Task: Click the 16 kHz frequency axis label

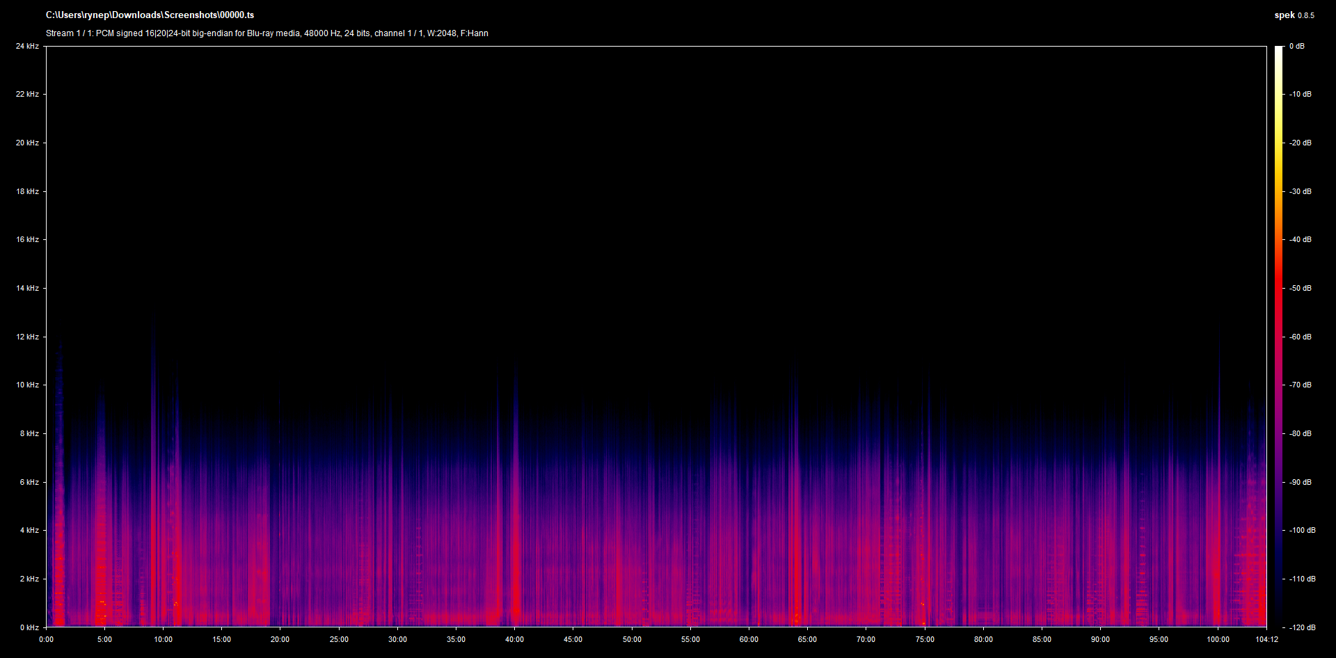Action: (27, 239)
